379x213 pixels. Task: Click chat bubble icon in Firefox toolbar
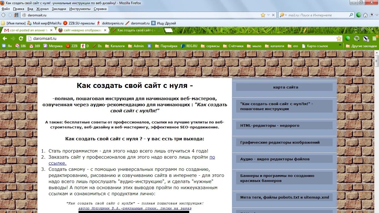[372, 15]
